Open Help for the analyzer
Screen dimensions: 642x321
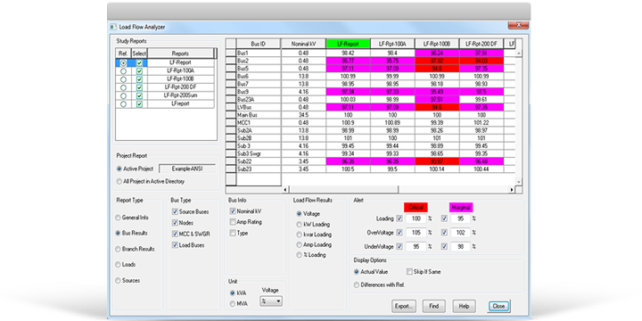click(464, 306)
